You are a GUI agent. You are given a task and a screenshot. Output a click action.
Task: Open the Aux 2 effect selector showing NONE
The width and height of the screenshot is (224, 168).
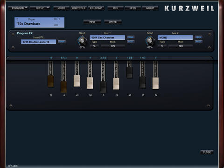(175, 37)
